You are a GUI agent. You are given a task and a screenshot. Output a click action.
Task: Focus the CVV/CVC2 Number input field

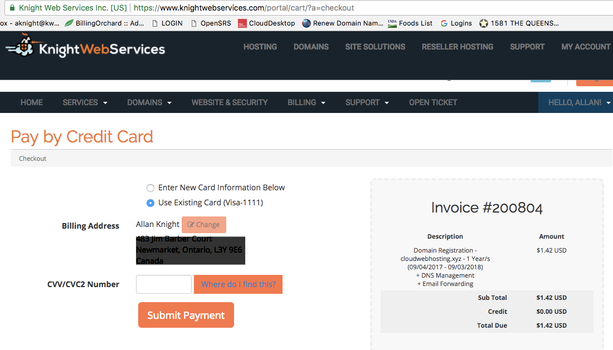[164, 284]
